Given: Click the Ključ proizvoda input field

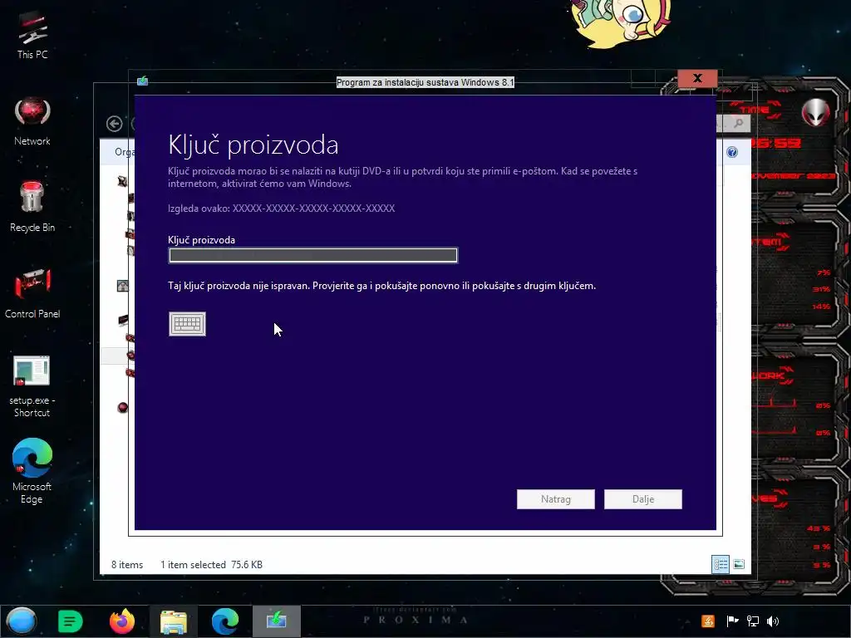Looking at the screenshot, I should (313, 255).
